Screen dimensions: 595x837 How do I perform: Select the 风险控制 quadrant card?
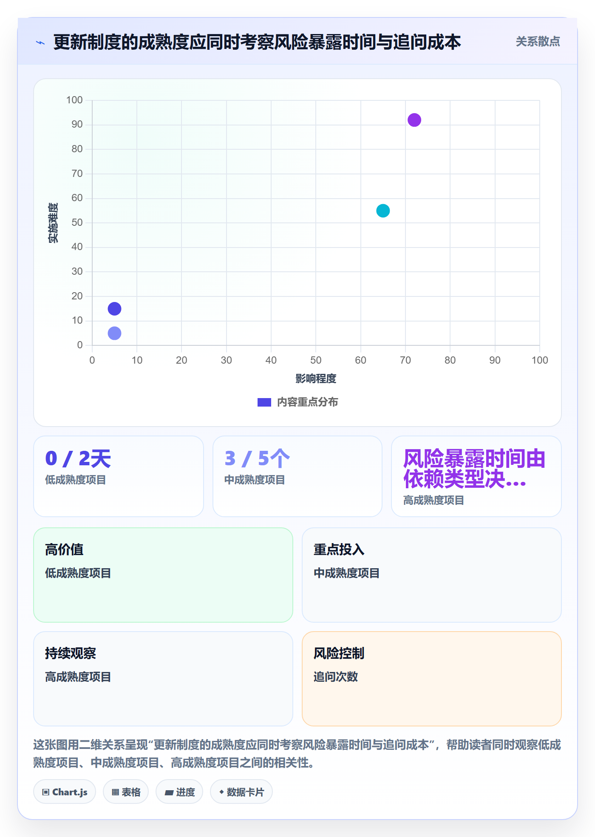432,679
